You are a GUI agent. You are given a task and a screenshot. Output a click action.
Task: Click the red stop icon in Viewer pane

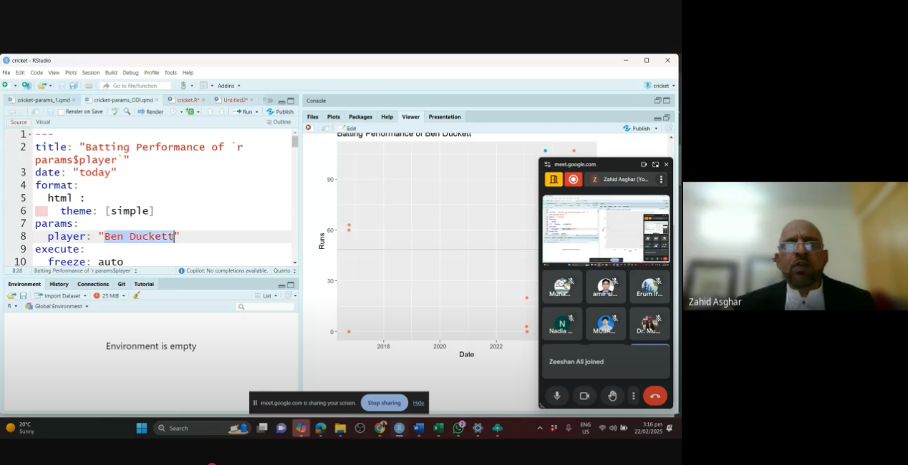coord(309,128)
